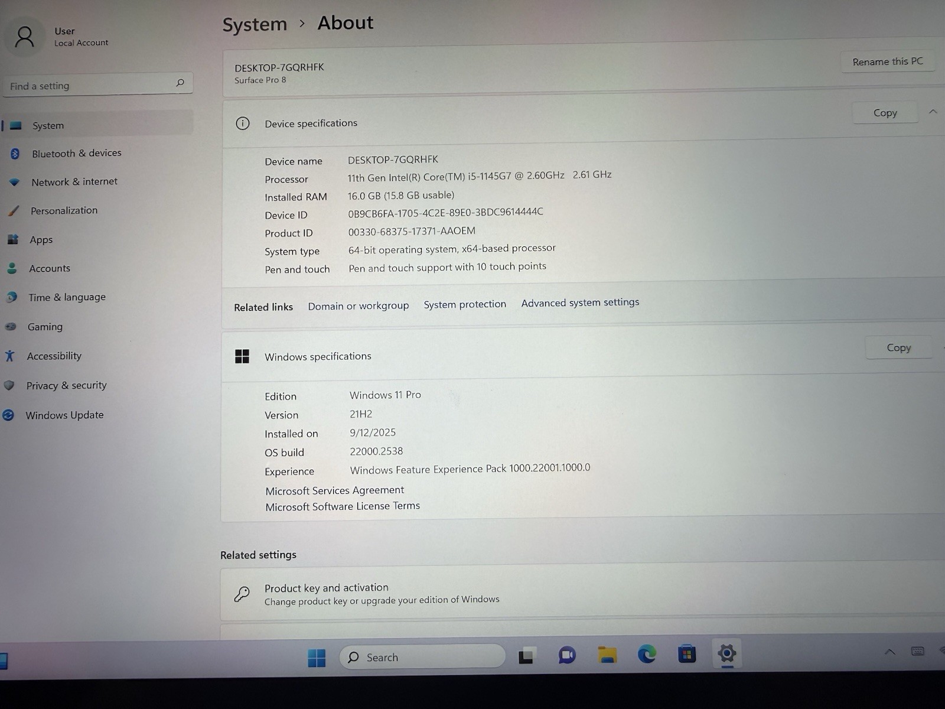Screen dimensions: 945x709
Task: Click the Device specifications info icon
Action: point(242,123)
